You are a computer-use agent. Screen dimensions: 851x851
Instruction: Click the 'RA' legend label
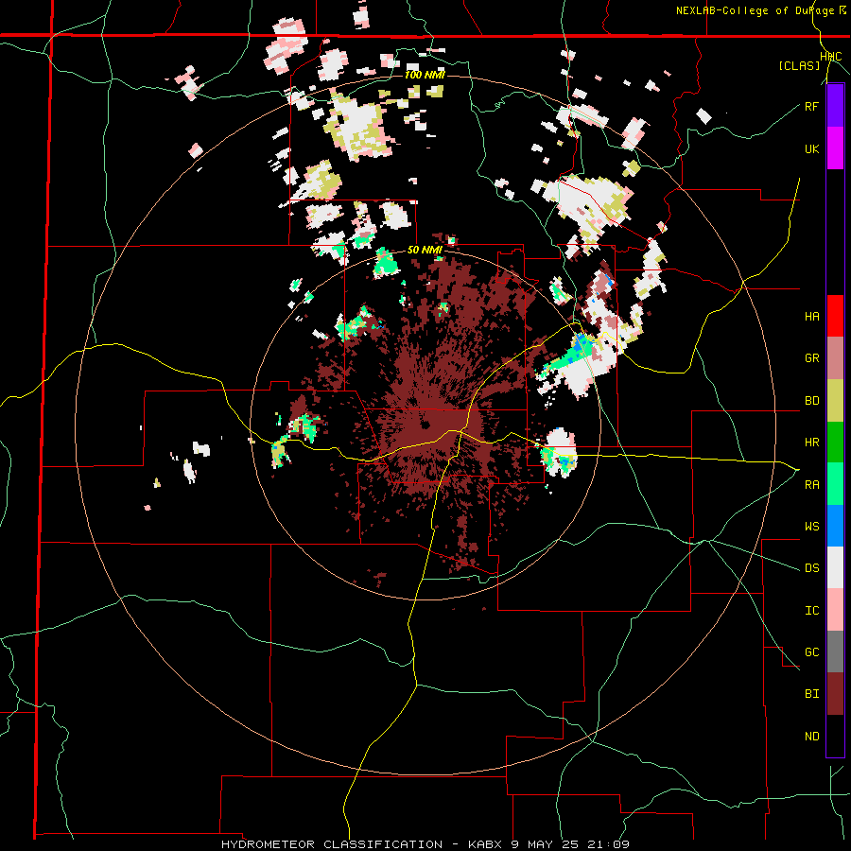point(811,485)
